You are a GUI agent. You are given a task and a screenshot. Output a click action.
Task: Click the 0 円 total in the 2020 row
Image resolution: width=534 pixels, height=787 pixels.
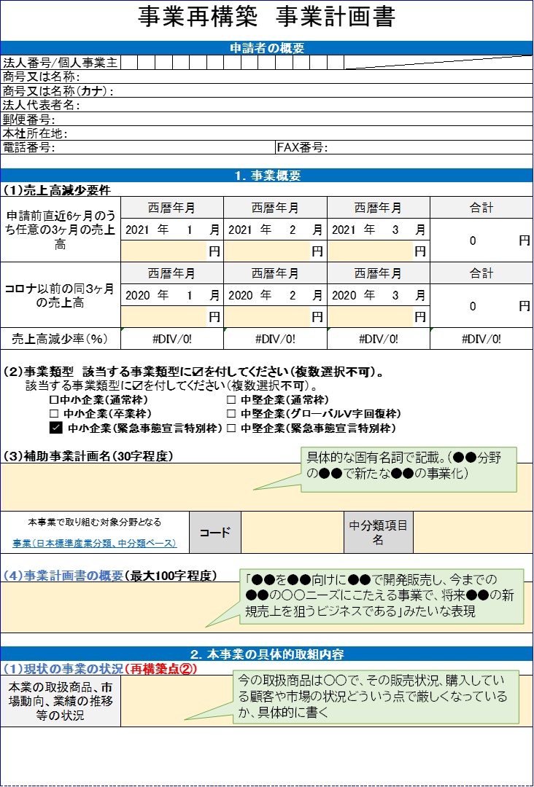click(481, 307)
